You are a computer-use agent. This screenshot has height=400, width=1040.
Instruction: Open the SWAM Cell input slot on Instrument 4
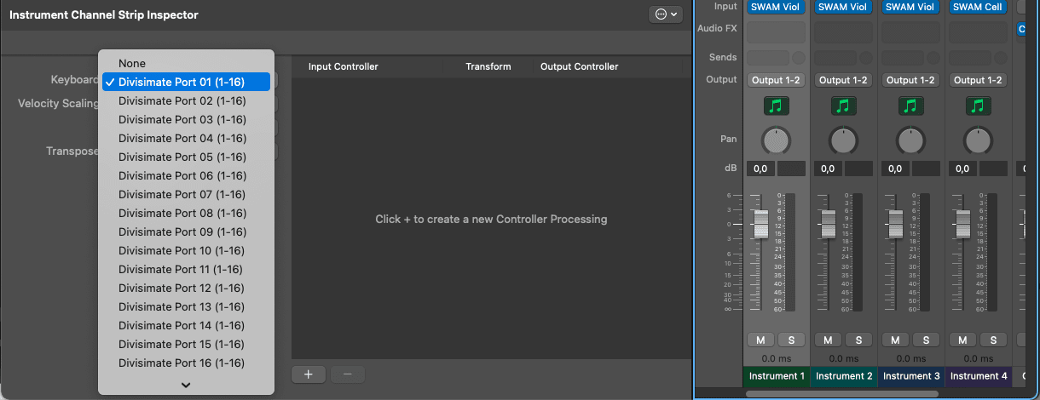tap(978, 7)
